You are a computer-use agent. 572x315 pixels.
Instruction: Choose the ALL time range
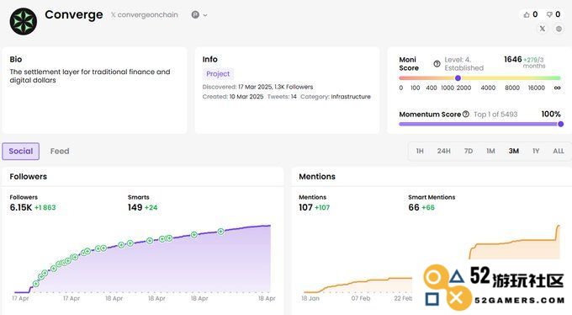559,151
